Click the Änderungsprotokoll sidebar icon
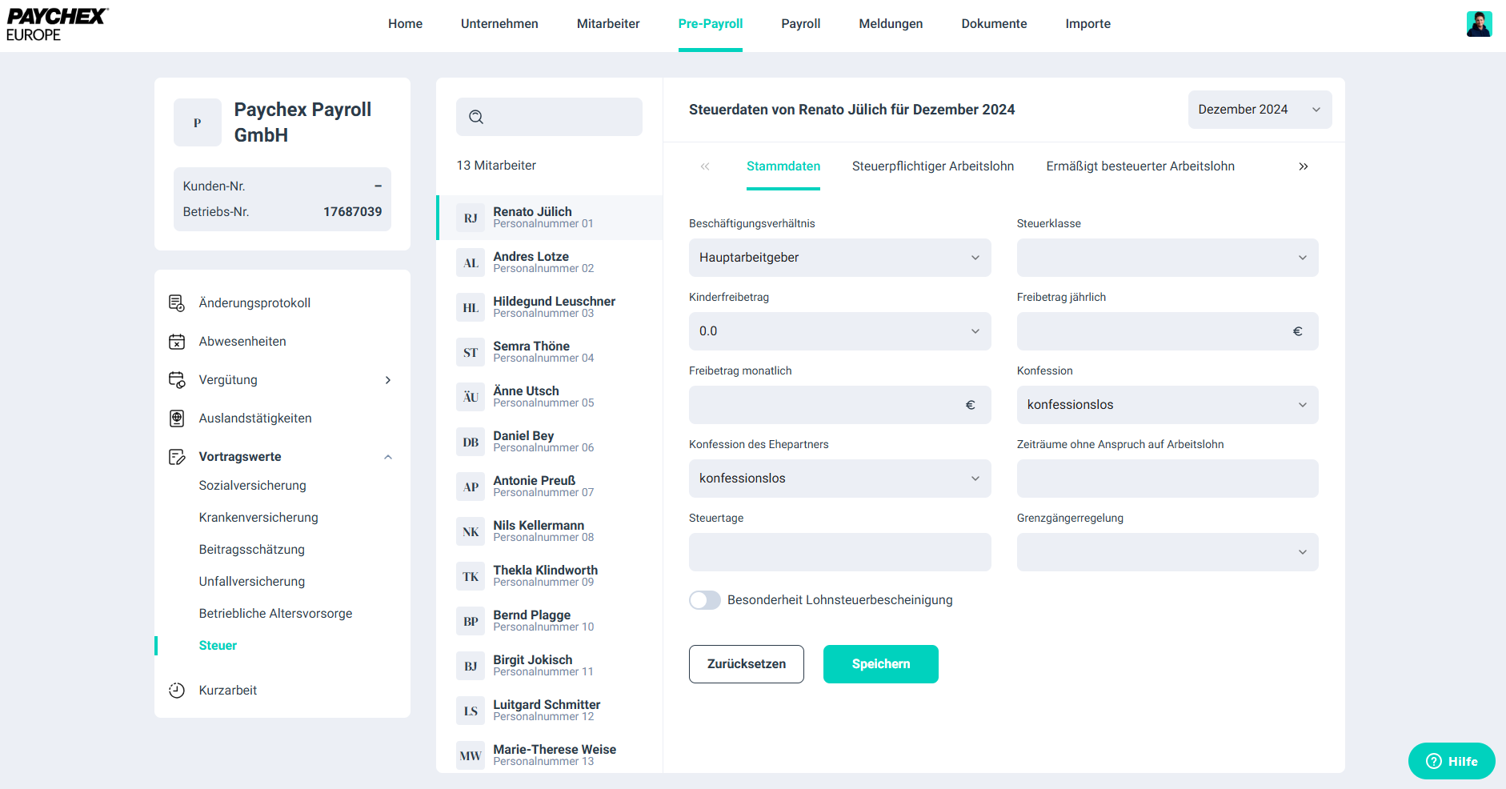This screenshot has width=1506, height=789. click(177, 303)
